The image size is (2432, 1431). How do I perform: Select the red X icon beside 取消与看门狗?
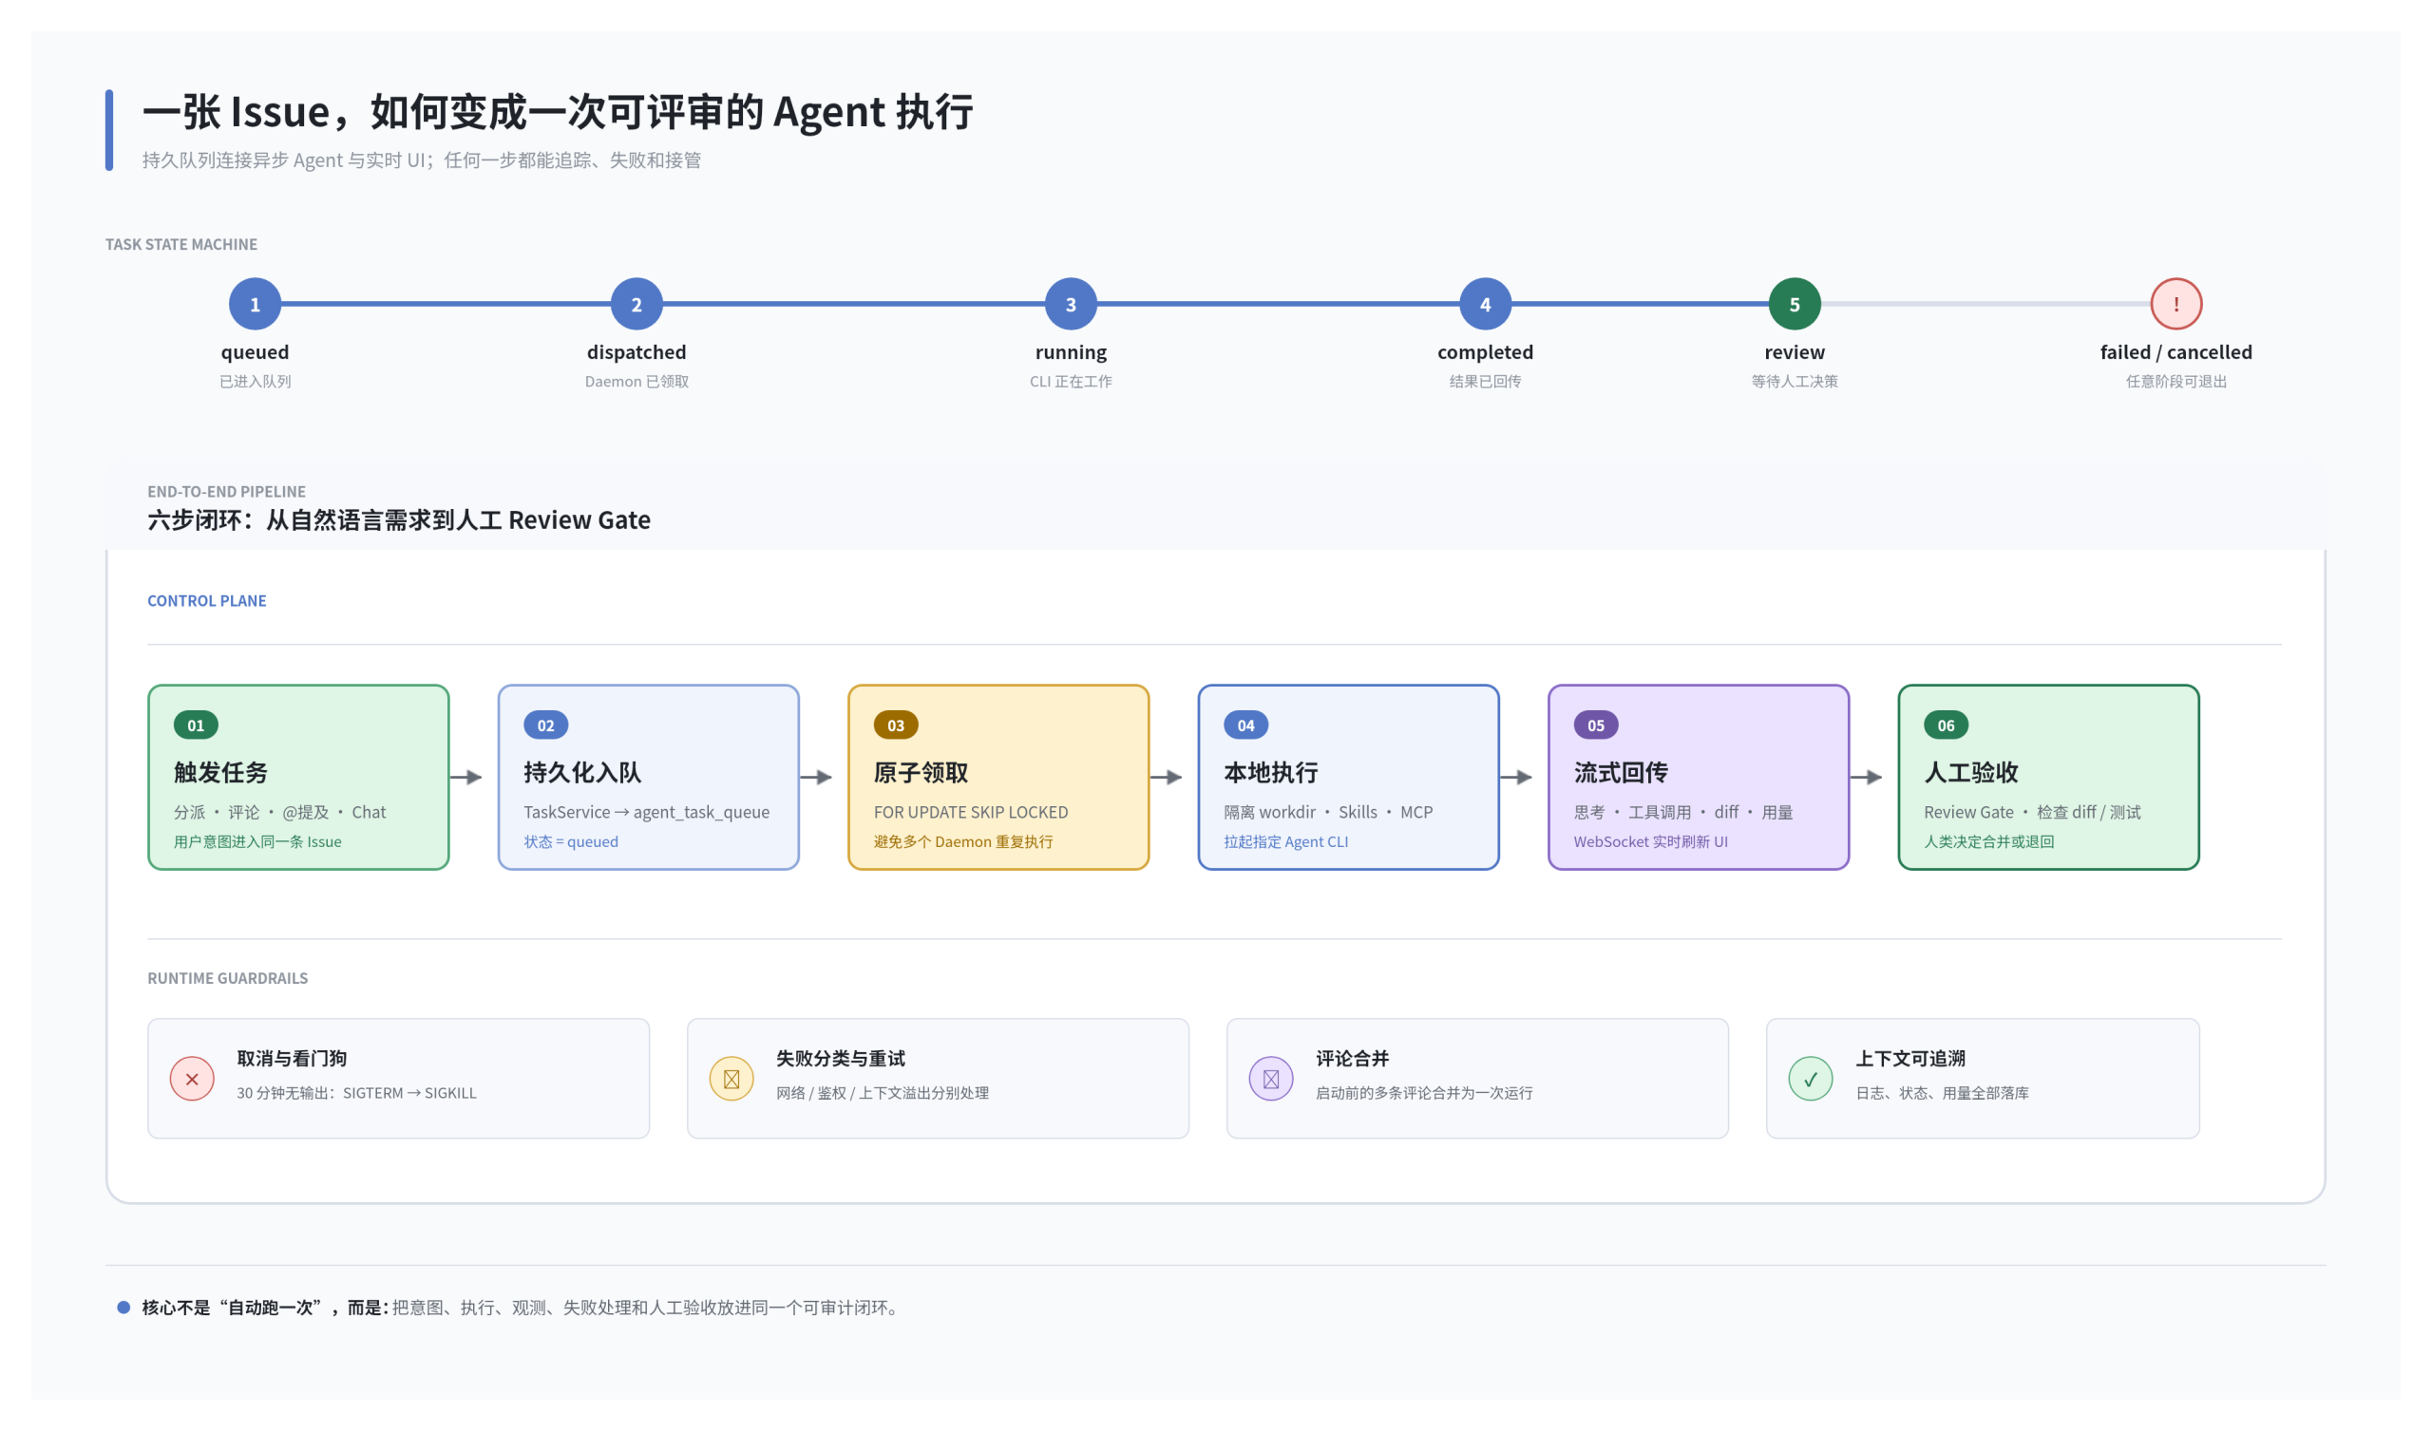[x=192, y=1079]
